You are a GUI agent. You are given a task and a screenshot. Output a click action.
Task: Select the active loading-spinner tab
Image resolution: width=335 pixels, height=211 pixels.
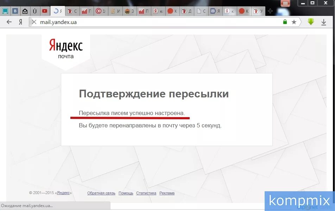point(58,11)
